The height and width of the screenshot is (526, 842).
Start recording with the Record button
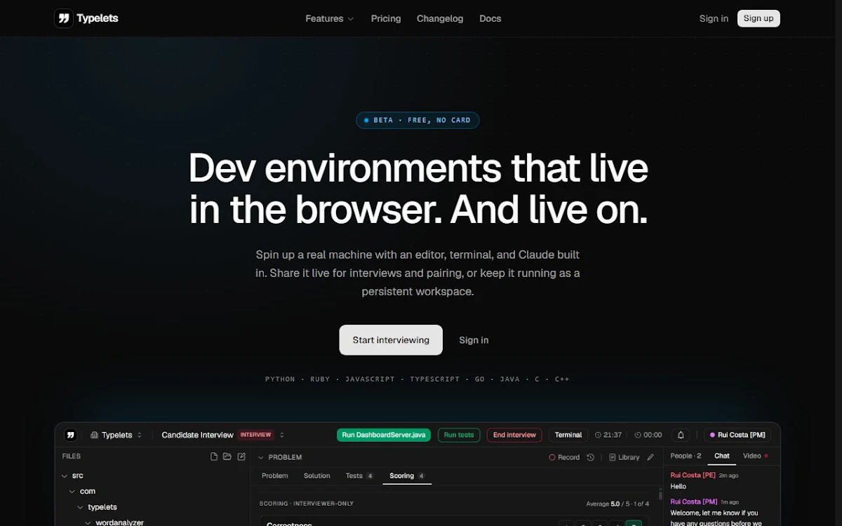tap(564, 457)
